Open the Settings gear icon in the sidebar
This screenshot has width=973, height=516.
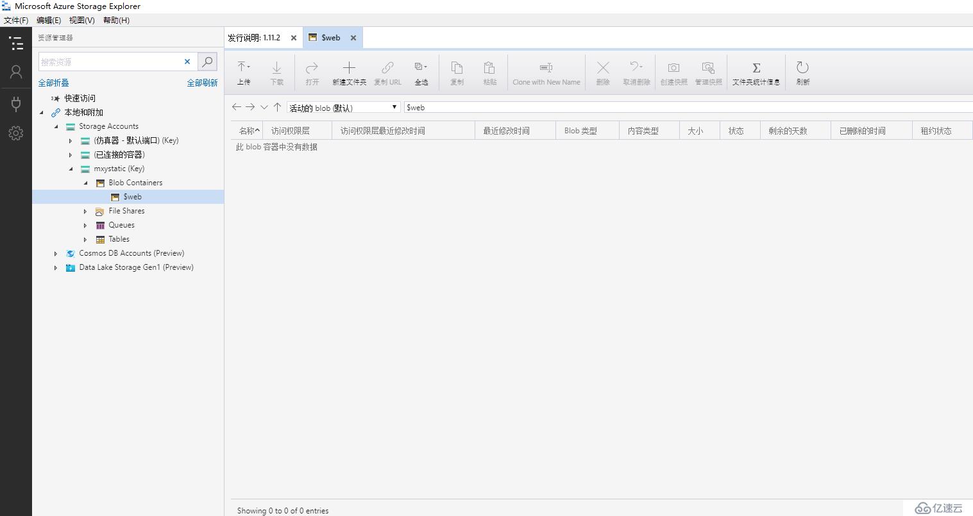point(16,133)
